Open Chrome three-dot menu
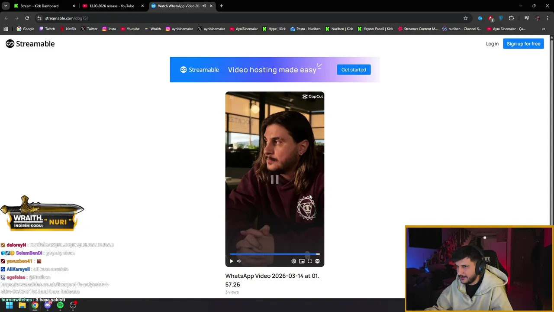The width and height of the screenshot is (554, 312). tap(548, 18)
